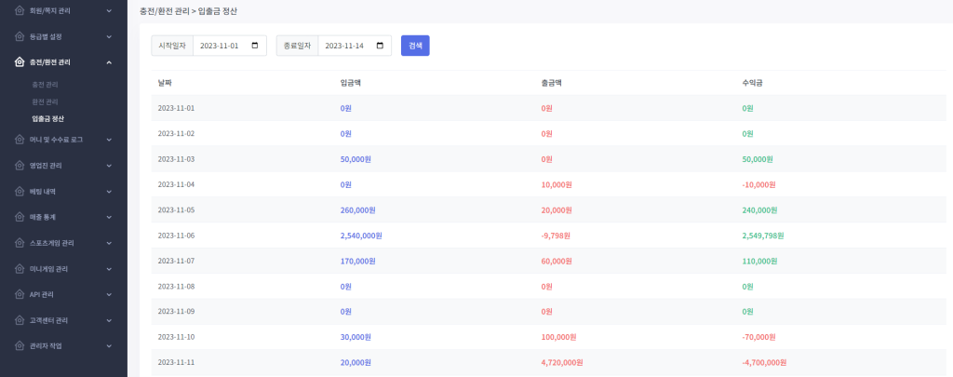This screenshot has width=953, height=377.
Task: Open the 관리자 작업 menu label
Action: 46,345
